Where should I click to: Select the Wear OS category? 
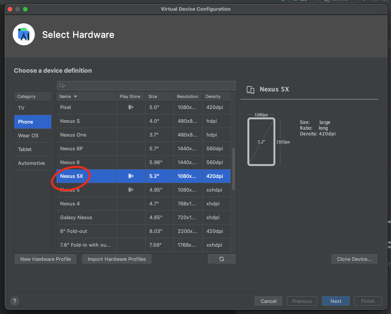tap(33, 135)
